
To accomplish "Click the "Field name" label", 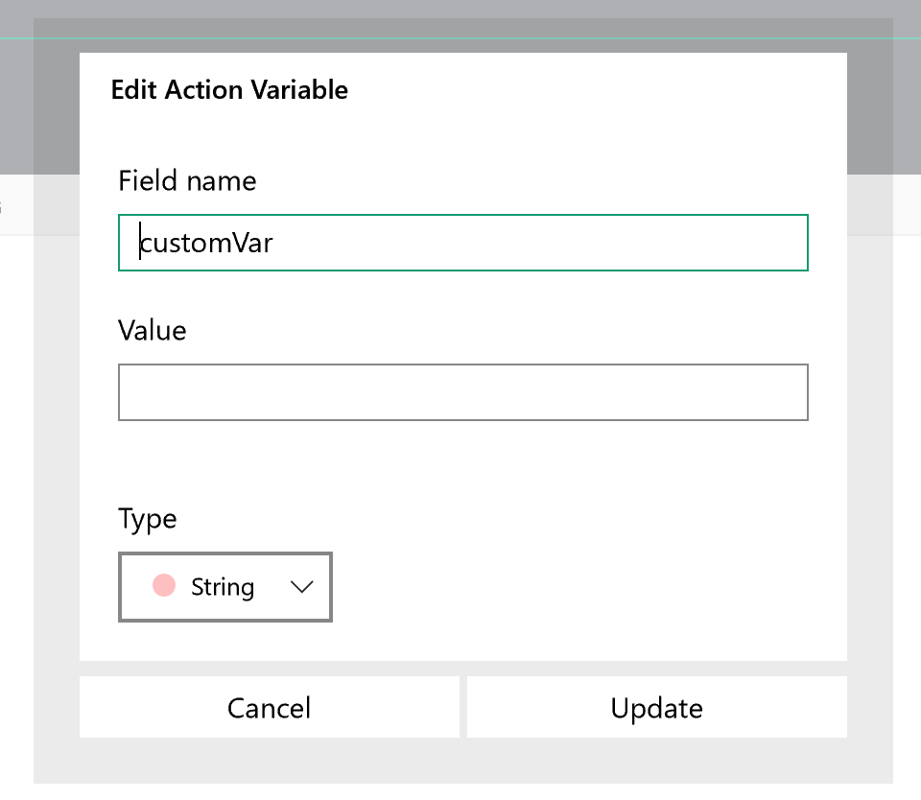I will (x=187, y=180).
